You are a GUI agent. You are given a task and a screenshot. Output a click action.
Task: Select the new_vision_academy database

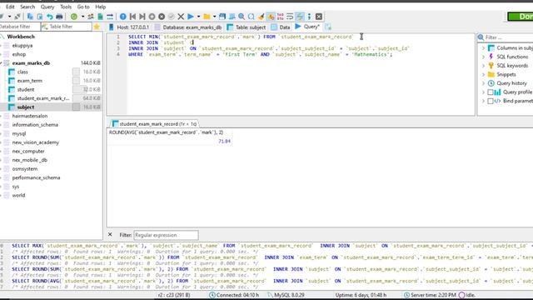pyautogui.click(x=35, y=142)
